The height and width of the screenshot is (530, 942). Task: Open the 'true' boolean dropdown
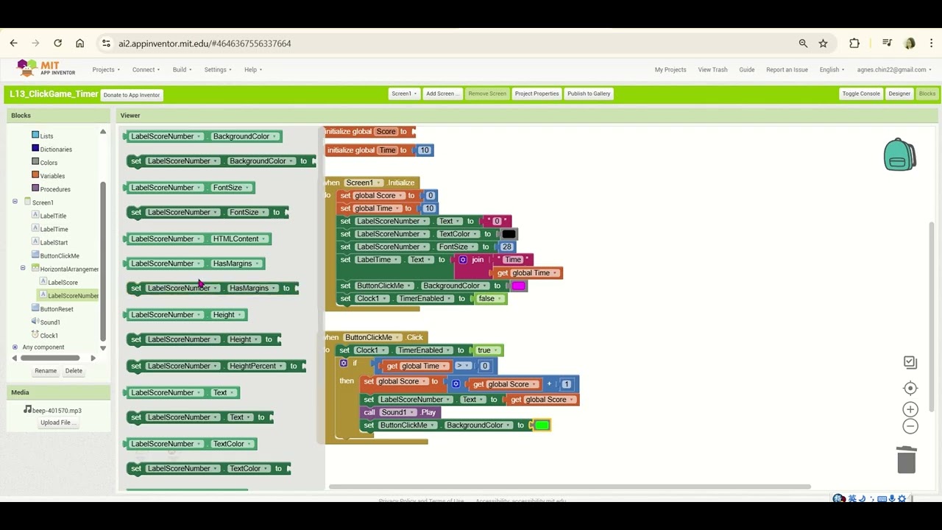click(487, 350)
